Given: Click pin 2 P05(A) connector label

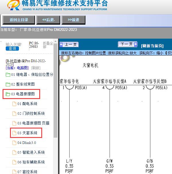Looking at the screenshot, I should point(155,88).
